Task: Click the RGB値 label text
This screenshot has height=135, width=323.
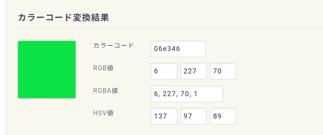Action: coord(103,68)
